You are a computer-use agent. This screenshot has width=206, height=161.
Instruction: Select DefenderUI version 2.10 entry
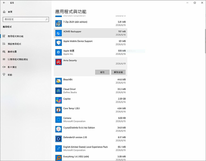[x=75, y=137]
